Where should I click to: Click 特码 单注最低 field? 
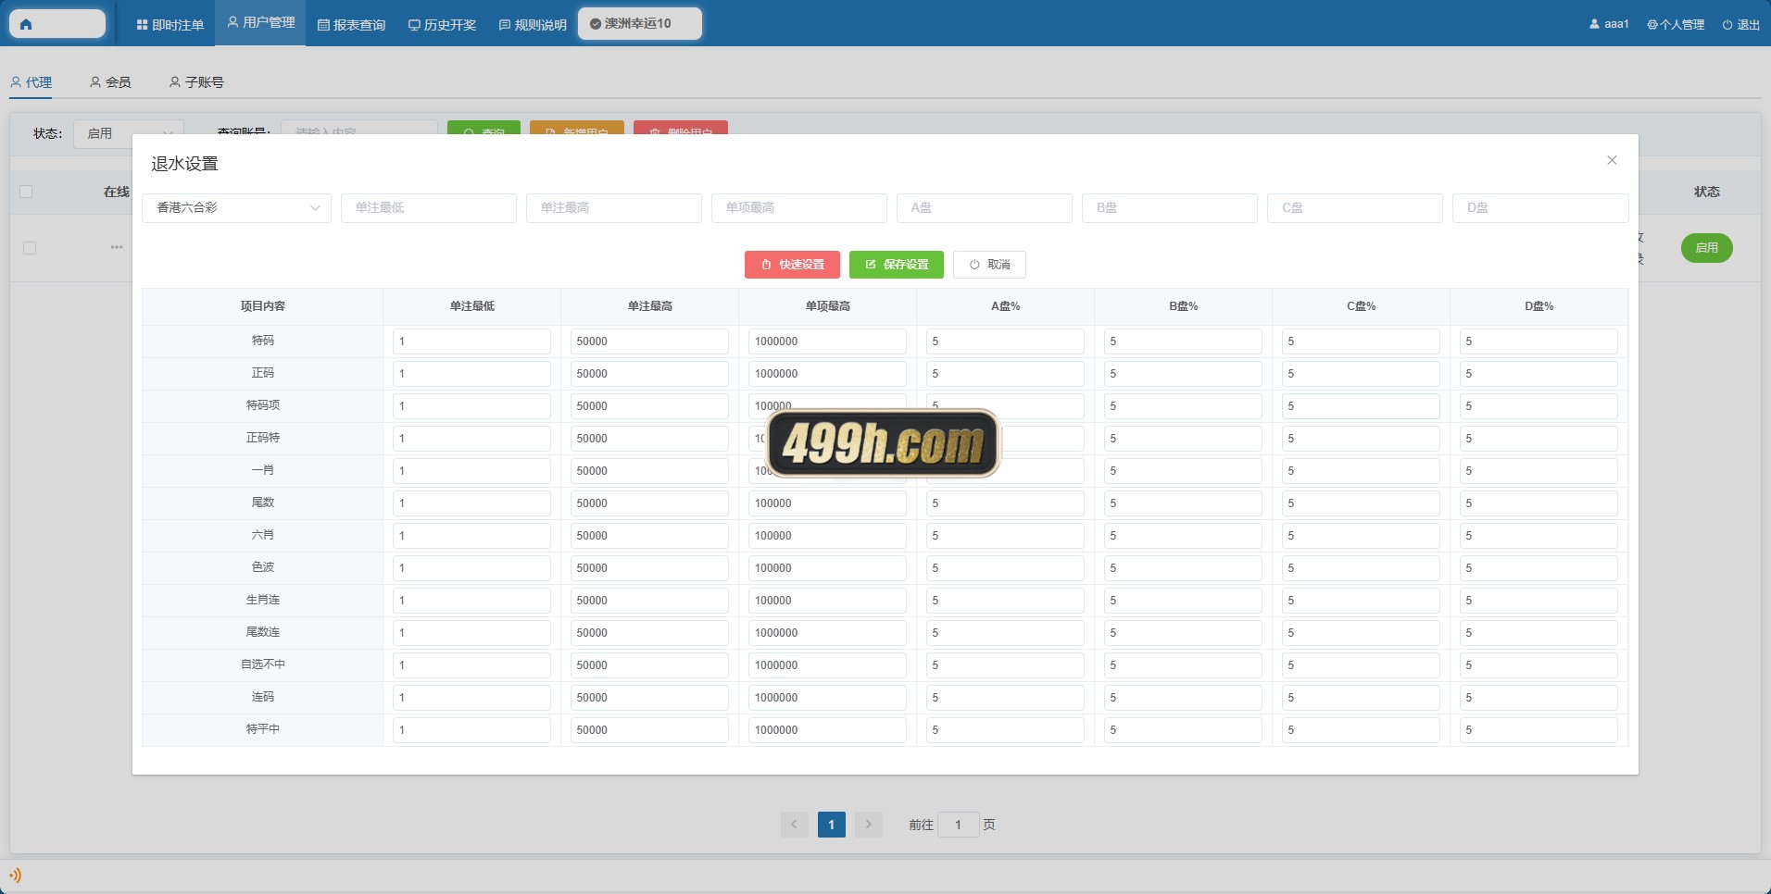point(471,341)
